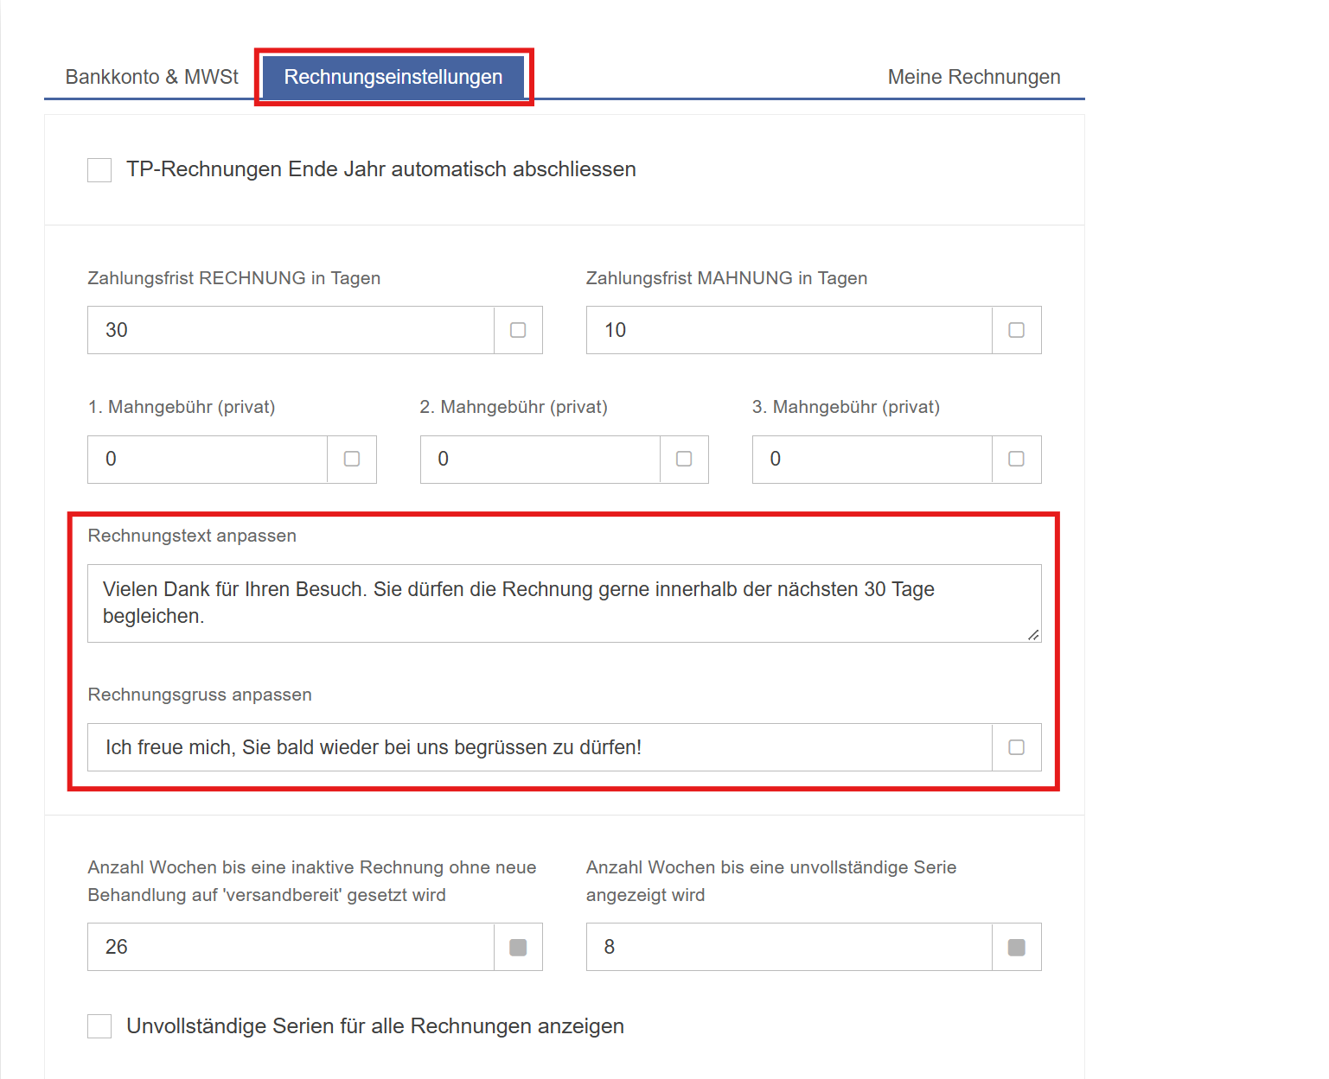Toggle checkbox next to 1. Mahngebühr field

pos(352,459)
